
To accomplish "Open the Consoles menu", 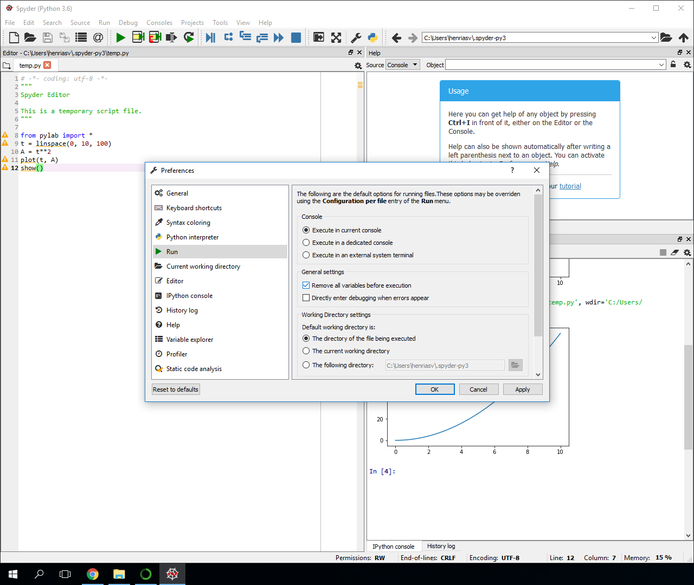I will (x=159, y=23).
